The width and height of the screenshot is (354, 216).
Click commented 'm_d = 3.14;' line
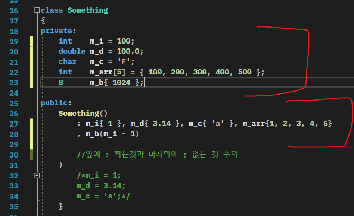click(101, 186)
